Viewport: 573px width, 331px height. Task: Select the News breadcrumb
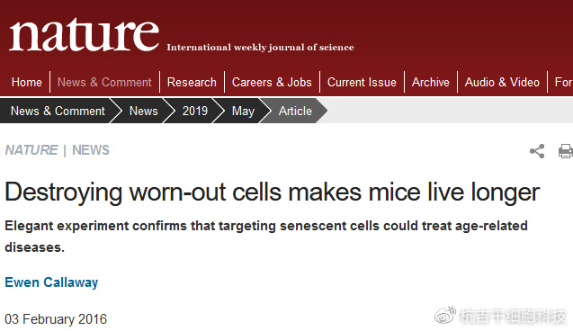click(x=144, y=111)
